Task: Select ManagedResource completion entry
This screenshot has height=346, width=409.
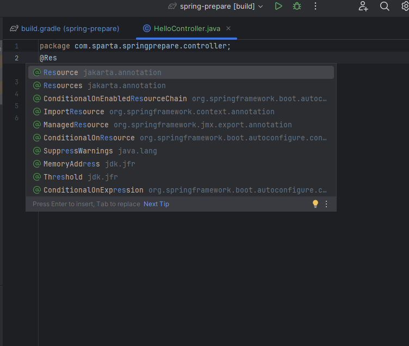Action: [x=181, y=125]
